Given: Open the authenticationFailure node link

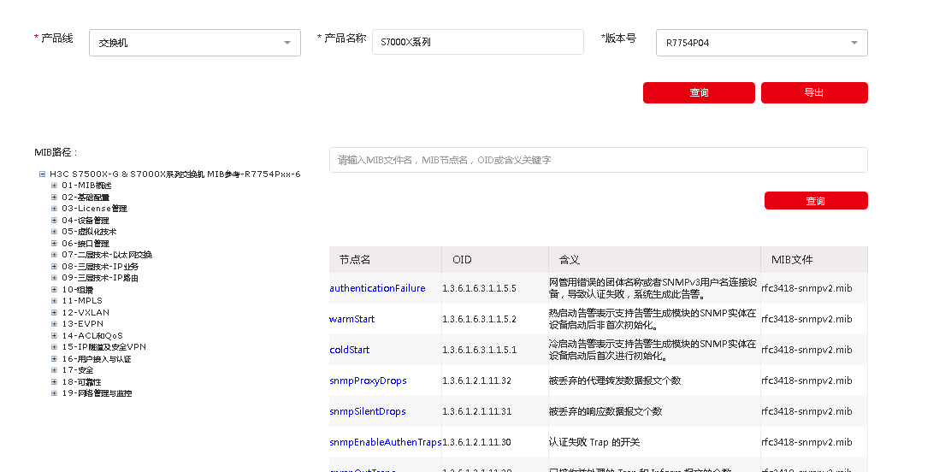Looking at the screenshot, I should (377, 288).
